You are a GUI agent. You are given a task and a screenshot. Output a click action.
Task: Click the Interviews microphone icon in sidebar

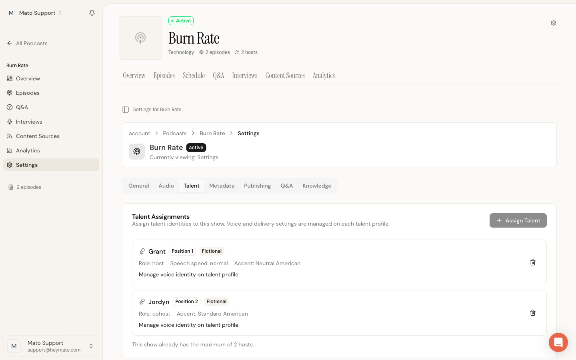pyautogui.click(x=10, y=122)
